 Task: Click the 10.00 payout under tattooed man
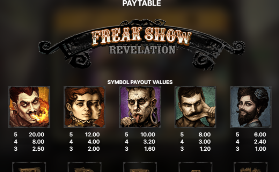point(148,135)
